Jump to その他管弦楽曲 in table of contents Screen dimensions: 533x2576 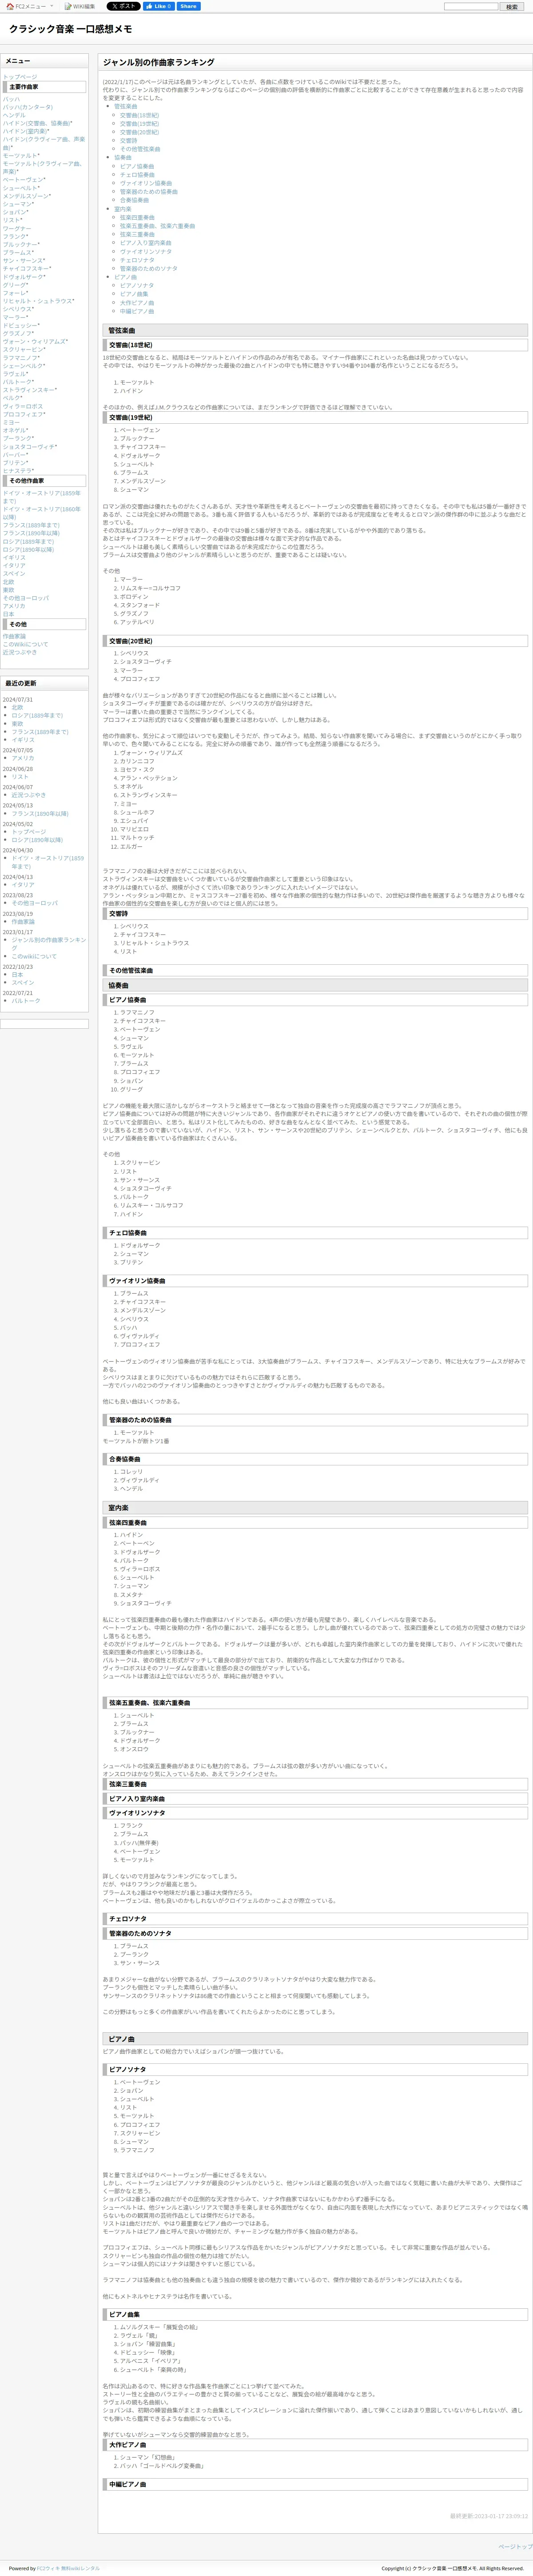click(x=140, y=149)
